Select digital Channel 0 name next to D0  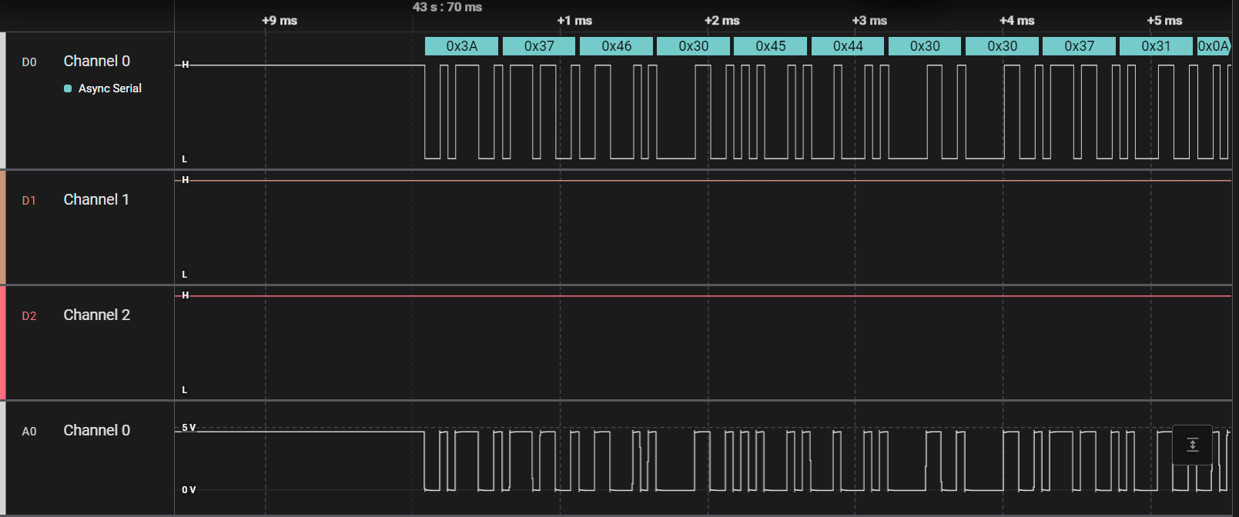[96, 61]
